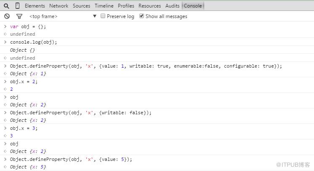Expand the 'Object {x: 1}' result
Image resolution: width=314 pixels, height=171 pixels.
[x=28, y=74]
